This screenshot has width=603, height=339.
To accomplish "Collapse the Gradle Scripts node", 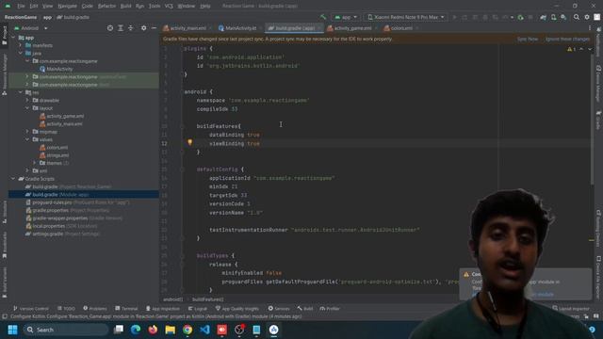I will 13,179.
